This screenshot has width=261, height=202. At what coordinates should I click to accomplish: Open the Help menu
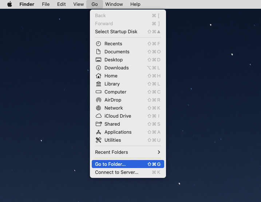(x=135, y=4)
